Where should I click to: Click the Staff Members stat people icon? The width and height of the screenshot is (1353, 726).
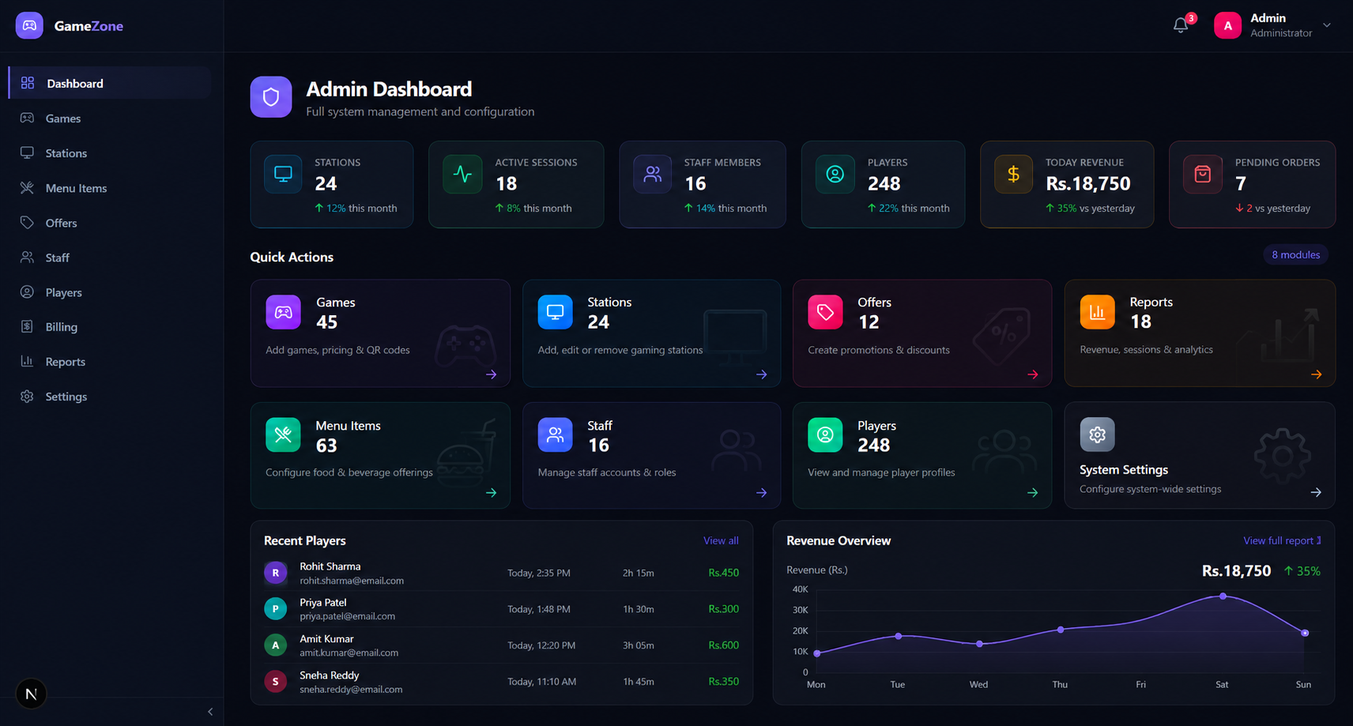coord(653,174)
